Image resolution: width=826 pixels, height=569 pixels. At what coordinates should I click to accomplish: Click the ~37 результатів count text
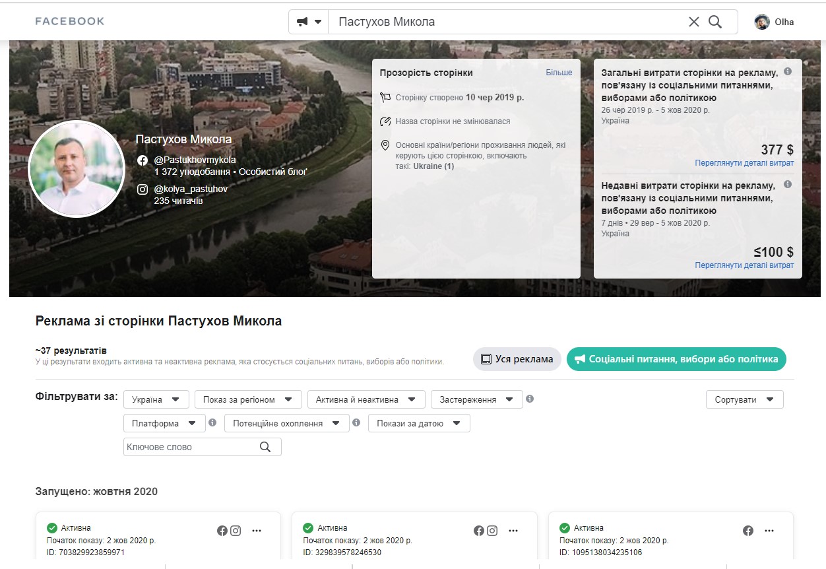click(x=71, y=351)
